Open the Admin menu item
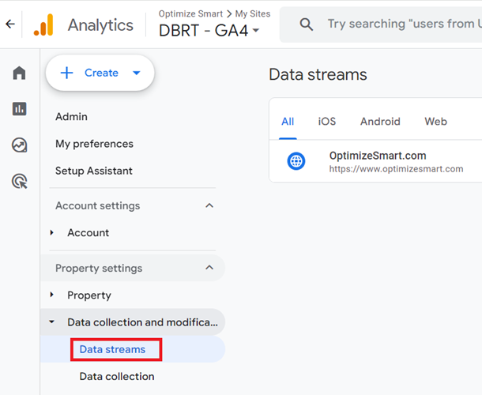This screenshot has height=395, width=482. (x=71, y=117)
